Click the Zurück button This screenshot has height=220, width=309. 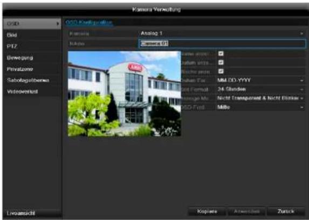coord(286,211)
